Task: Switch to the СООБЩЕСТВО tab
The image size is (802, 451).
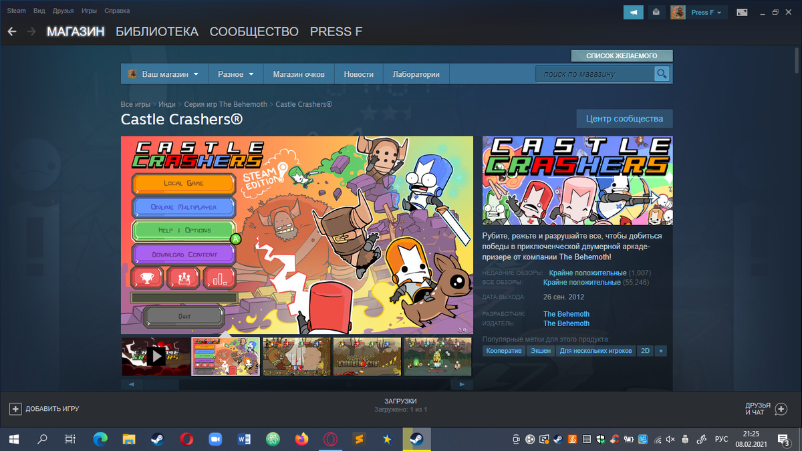Action: 254,31
